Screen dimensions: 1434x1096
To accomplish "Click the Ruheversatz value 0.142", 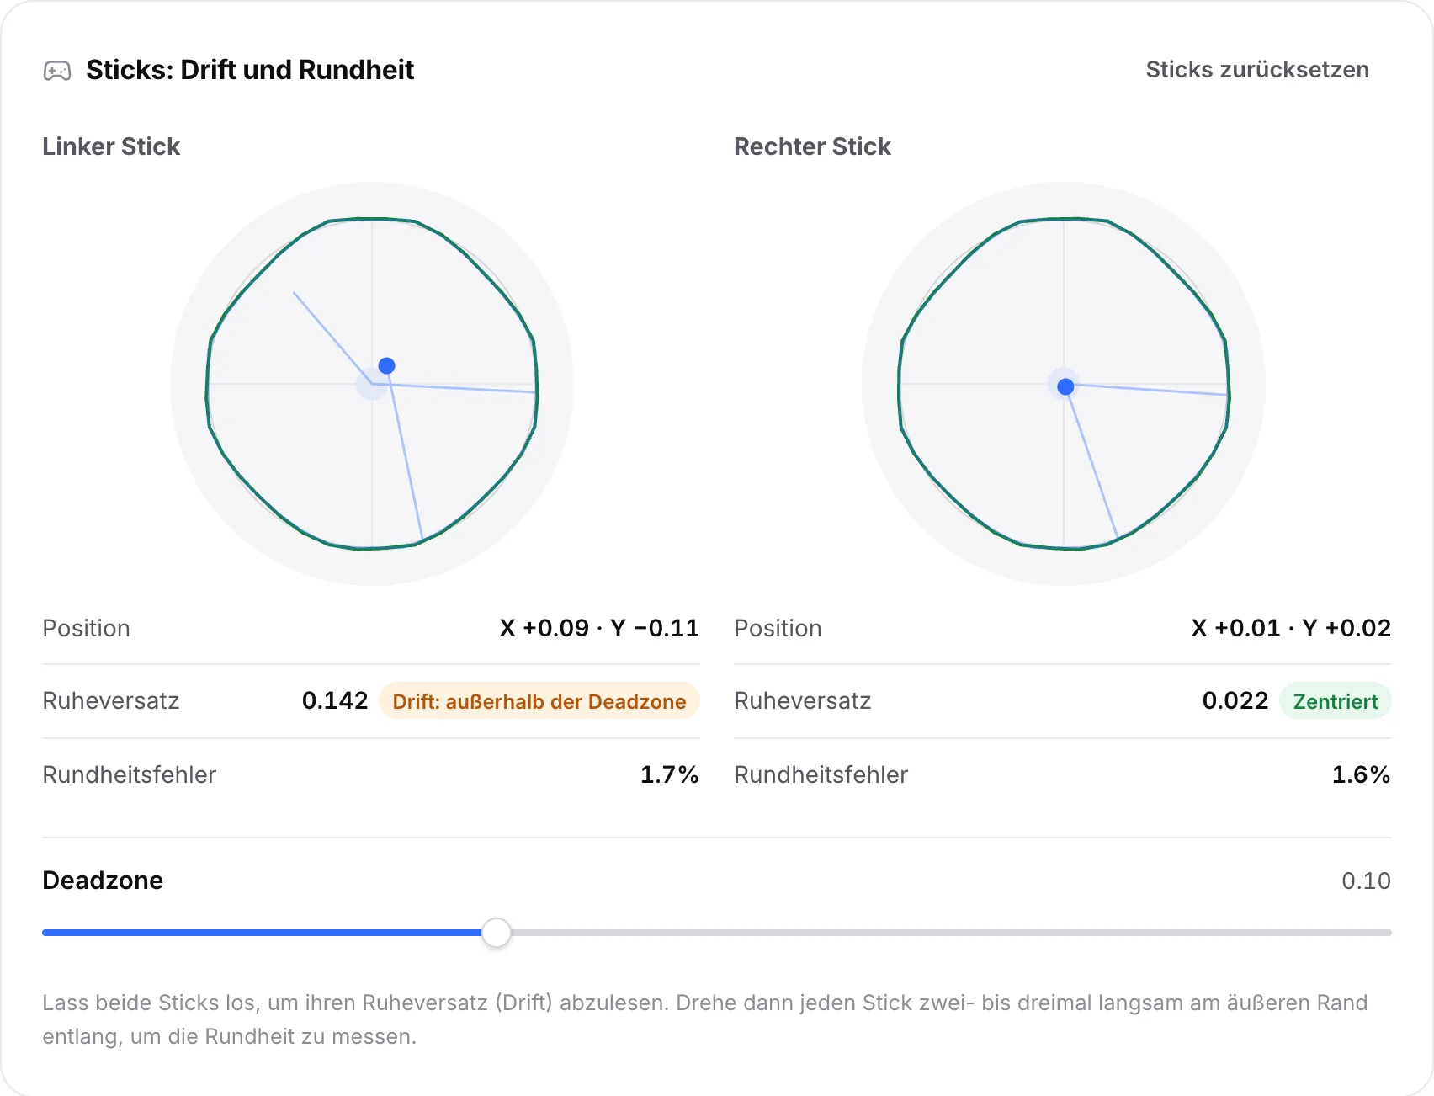I will coord(335,700).
